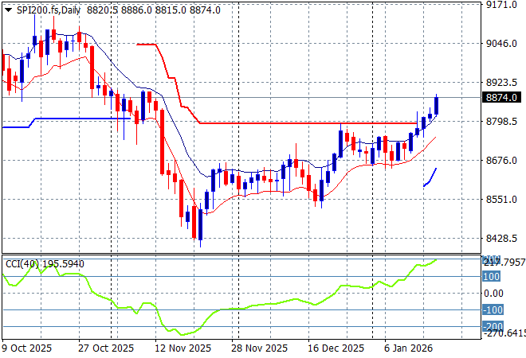Select the 16 Dec 2025 date marker
This screenshot has height=358, width=526.
[335, 348]
